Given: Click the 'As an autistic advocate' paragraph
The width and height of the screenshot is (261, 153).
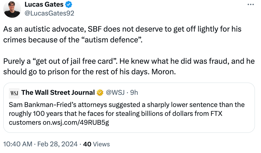Looking at the screenshot, I should click(122, 34).
